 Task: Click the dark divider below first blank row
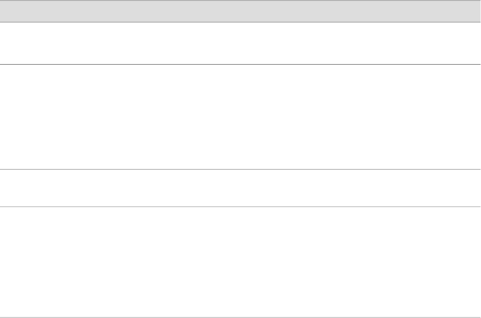(x=240, y=64)
